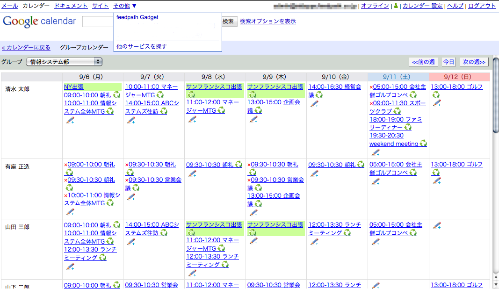Click recurrence icon beside weekend meeting
Image resolution: width=499 pixels, height=303 pixels.
tap(423, 144)
